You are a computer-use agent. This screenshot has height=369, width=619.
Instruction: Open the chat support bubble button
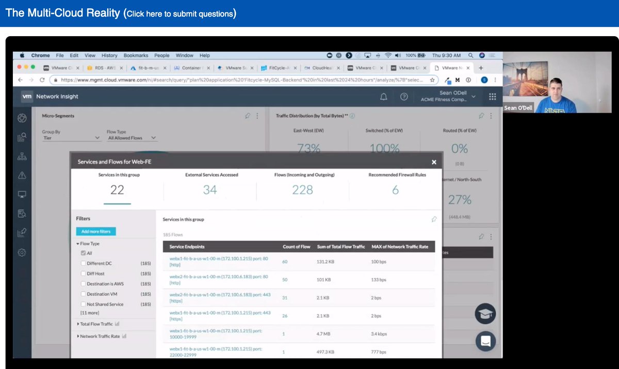coord(485,341)
